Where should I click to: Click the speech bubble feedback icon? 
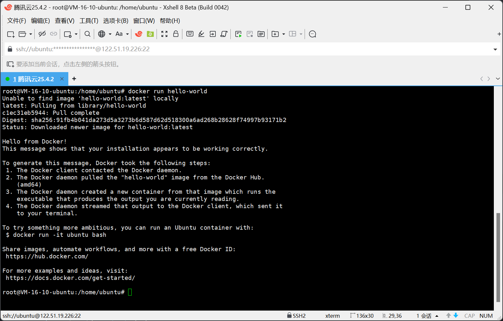[x=312, y=34]
